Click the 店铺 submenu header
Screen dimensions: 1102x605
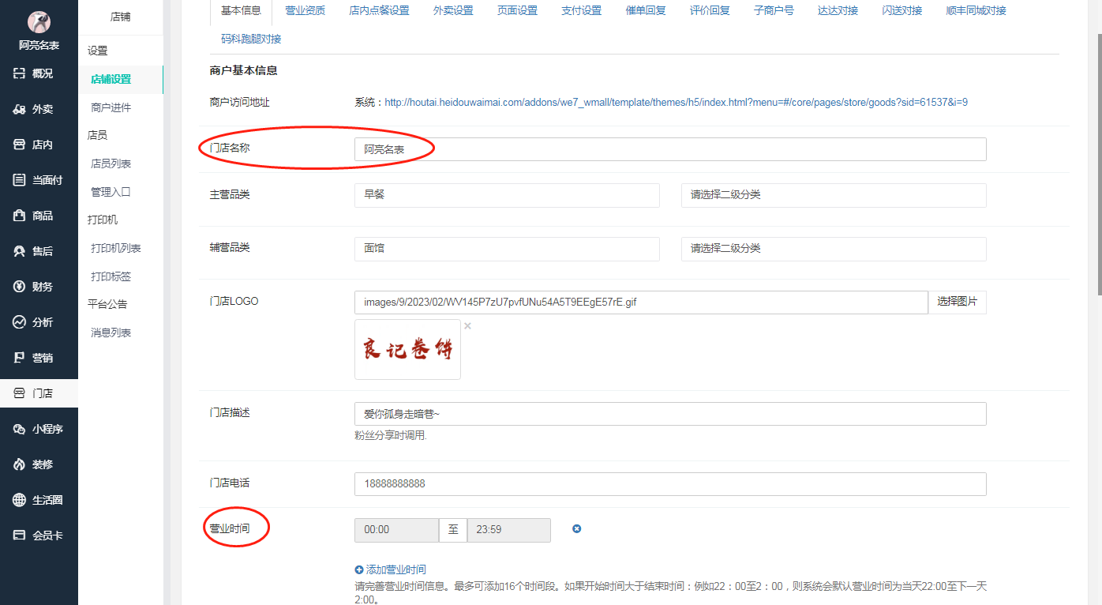121,17
